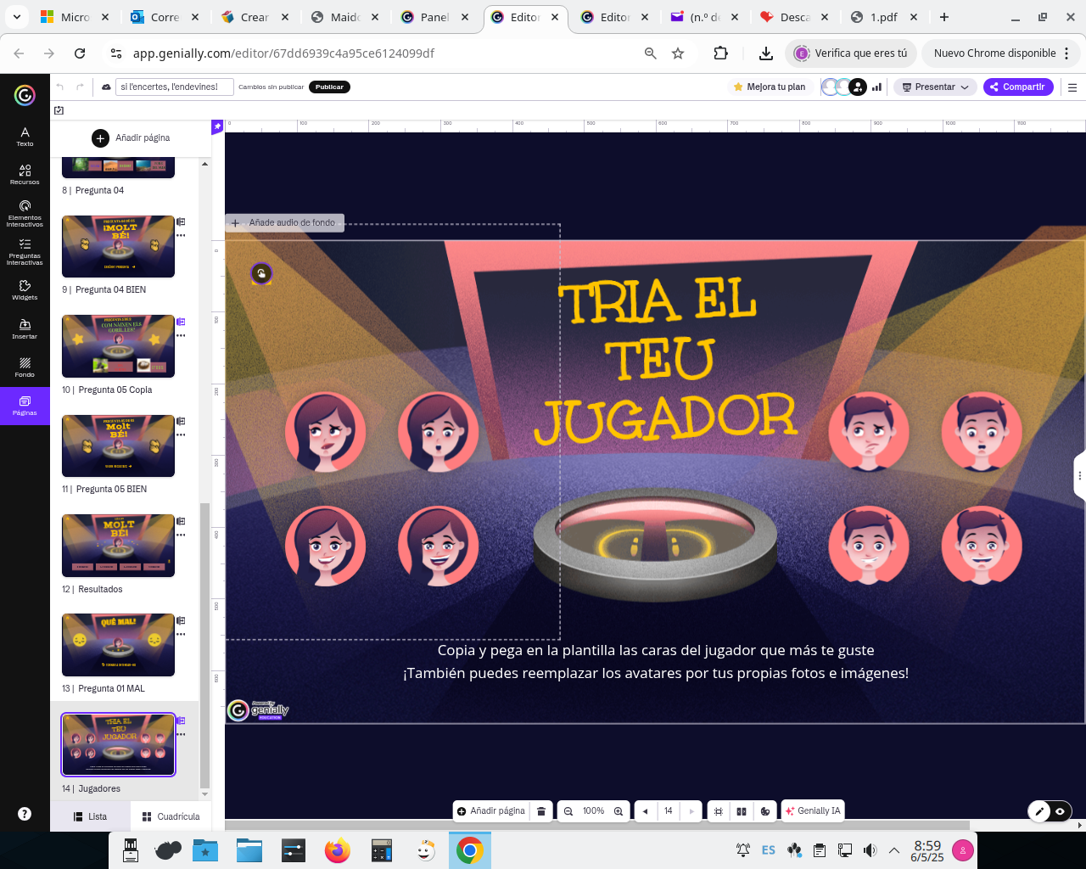Select the Recursos sidebar icon
The height and width of the screenshot is (869, 1086).
[x=25, y=174]
